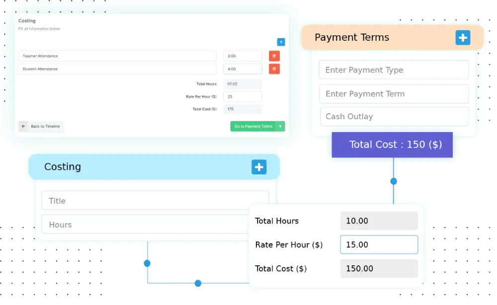Click the Title field under Costing

click(155, 201)
